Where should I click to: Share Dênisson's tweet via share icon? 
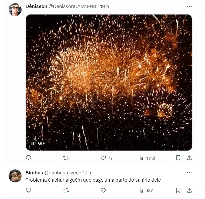point(189,158)
